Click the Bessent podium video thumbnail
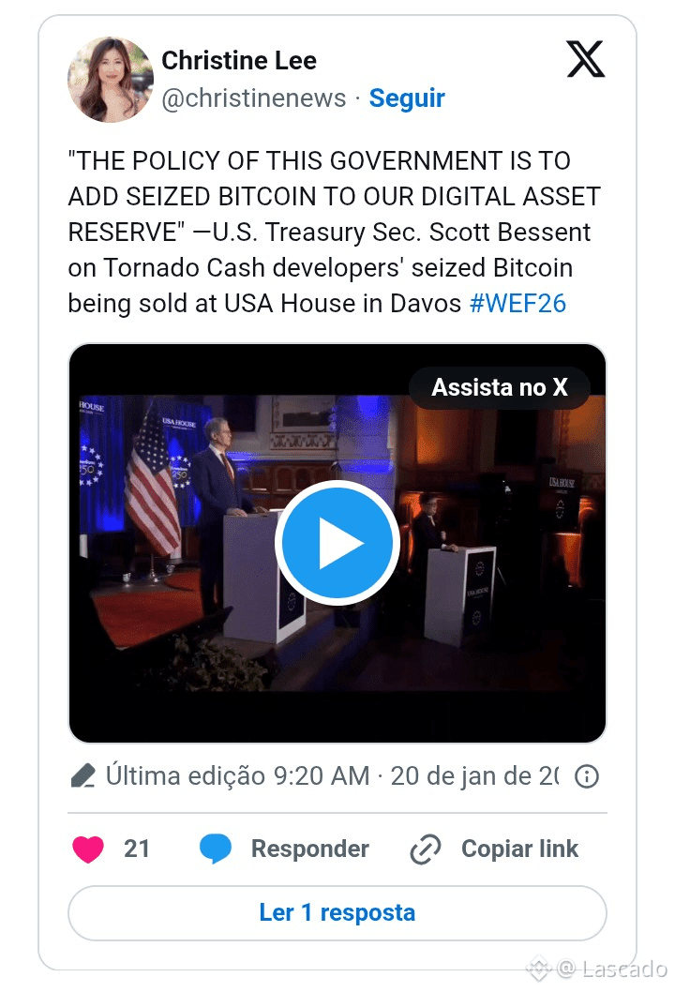Screen dimensions: 675x992 [x=337, y=543]
